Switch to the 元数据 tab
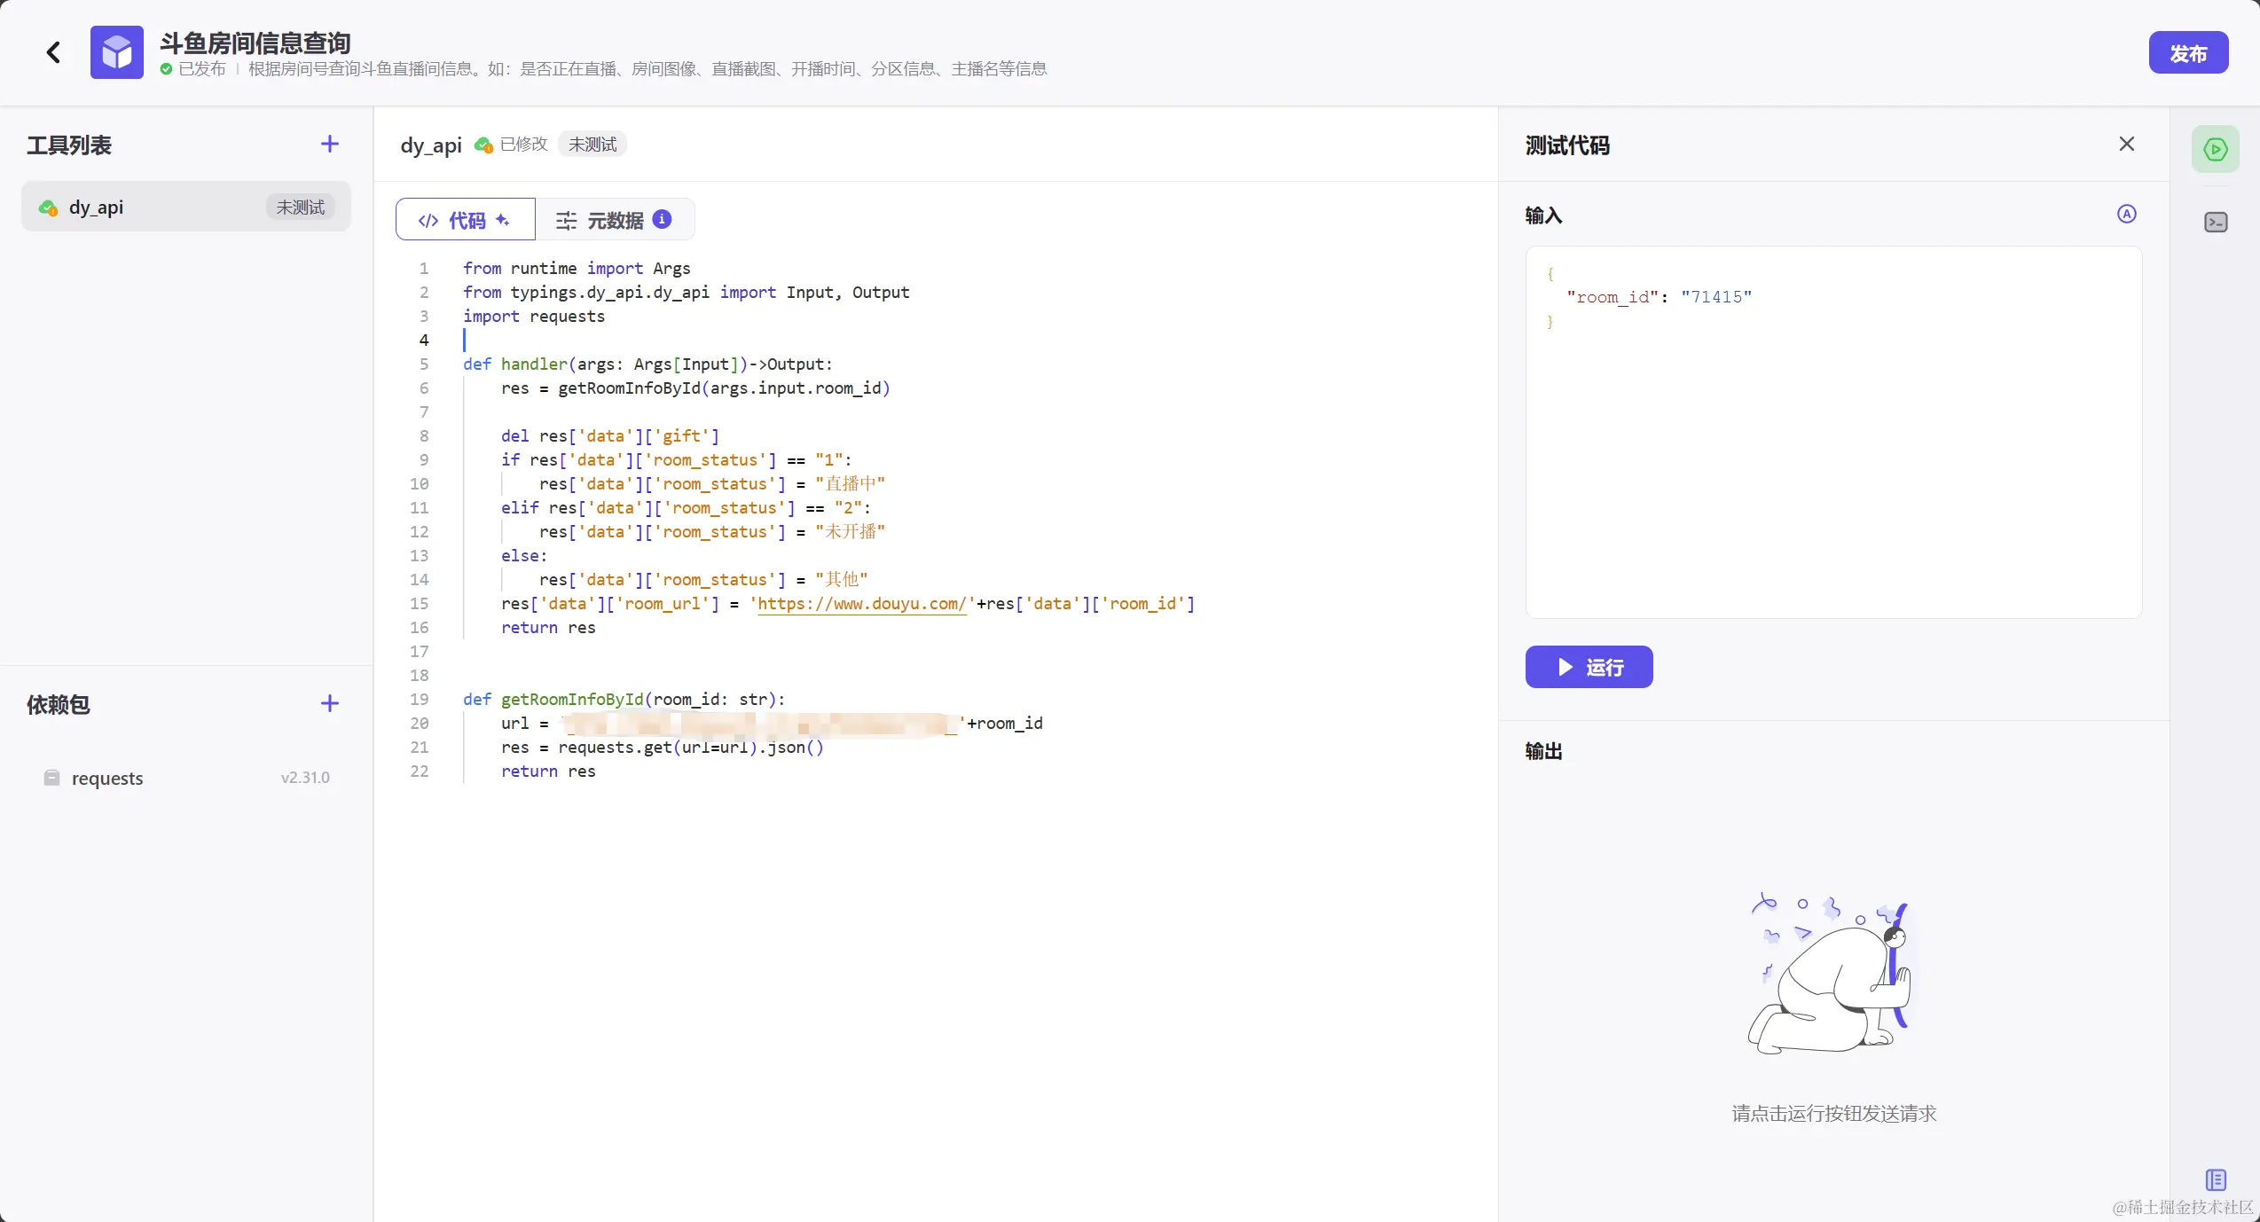Image resolution: width=2260 pixels, height=1222 pixels. coord(614,220)
